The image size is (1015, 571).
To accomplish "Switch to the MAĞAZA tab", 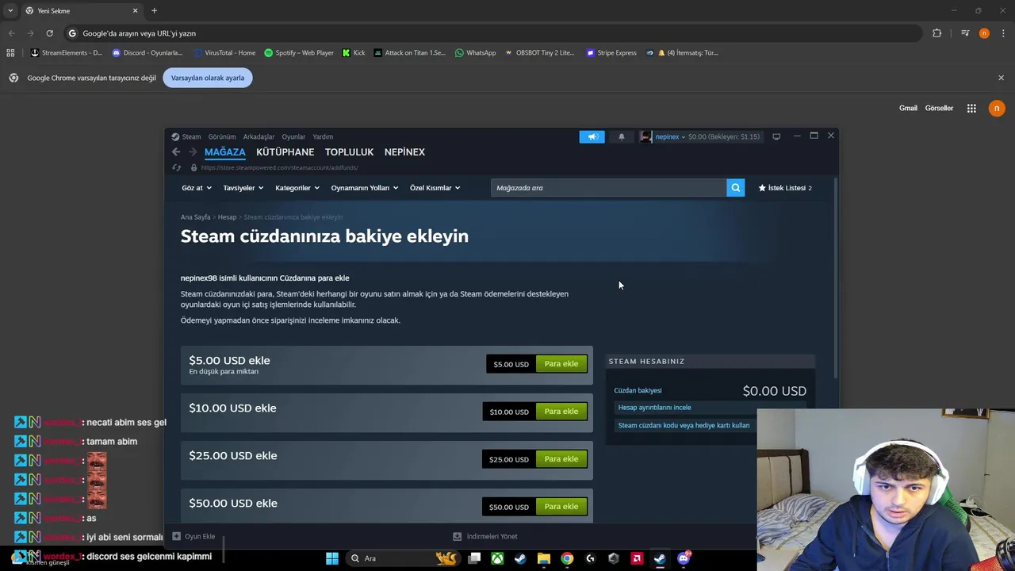I will tap(225, 151).
